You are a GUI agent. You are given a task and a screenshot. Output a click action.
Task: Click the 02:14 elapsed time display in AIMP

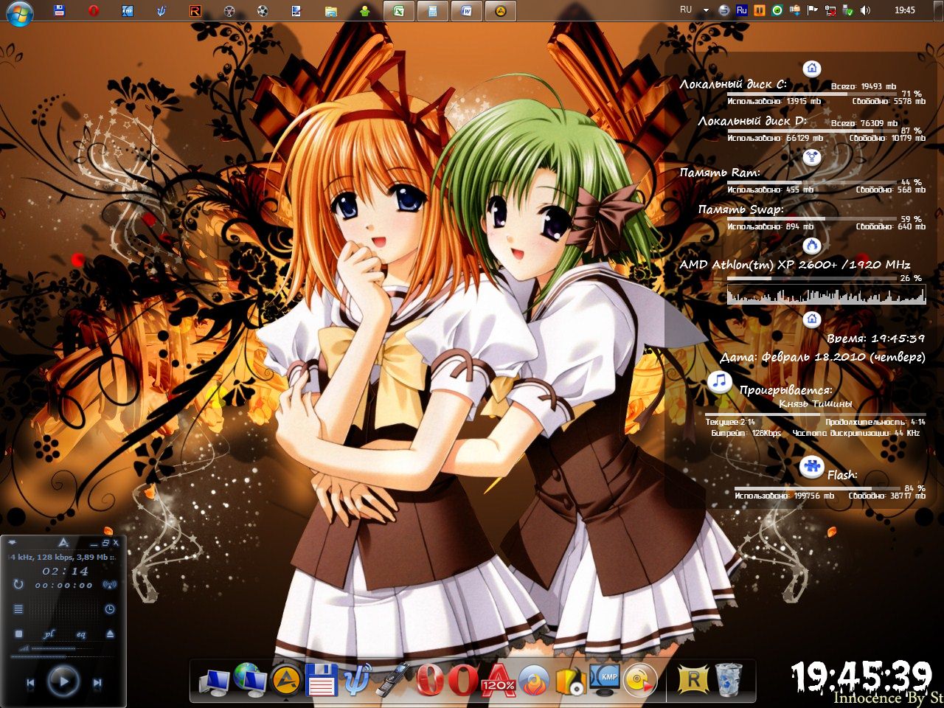65,571
